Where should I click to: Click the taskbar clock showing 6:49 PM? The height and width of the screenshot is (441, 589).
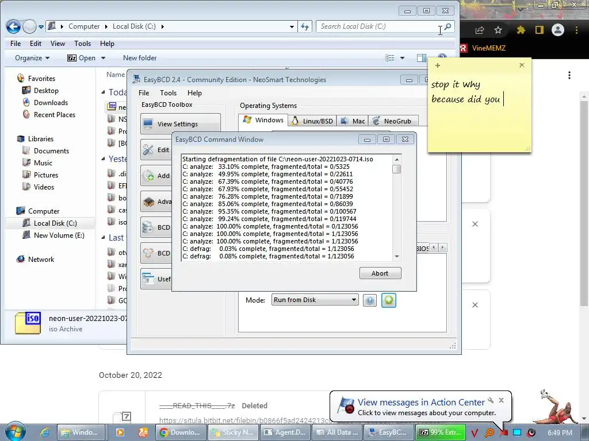coord(560,433)
